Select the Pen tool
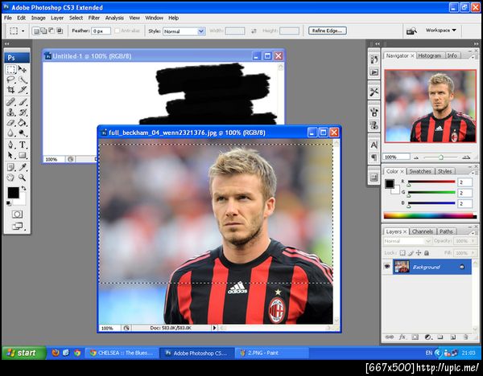This screenshot has height=376, width=483. point(11,145)
